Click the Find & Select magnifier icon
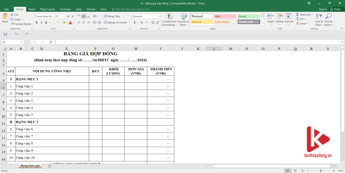Viewport: 345px width, 173px height. coord(329,20)
